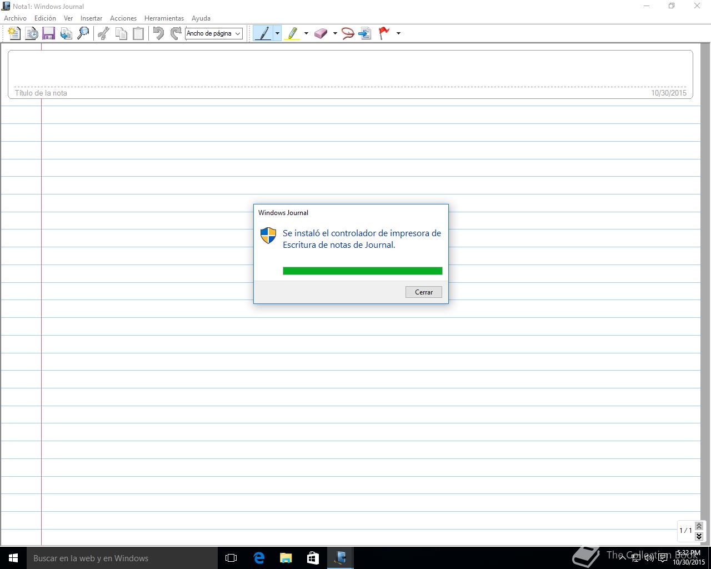The height and width of the screenshot is (569, 711).
Task: Create a new note with the toolbar icon
Action: [x=14, y=33]
